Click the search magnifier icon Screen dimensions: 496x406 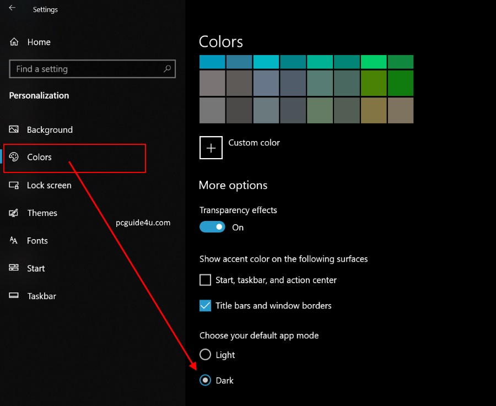point(168,69)
